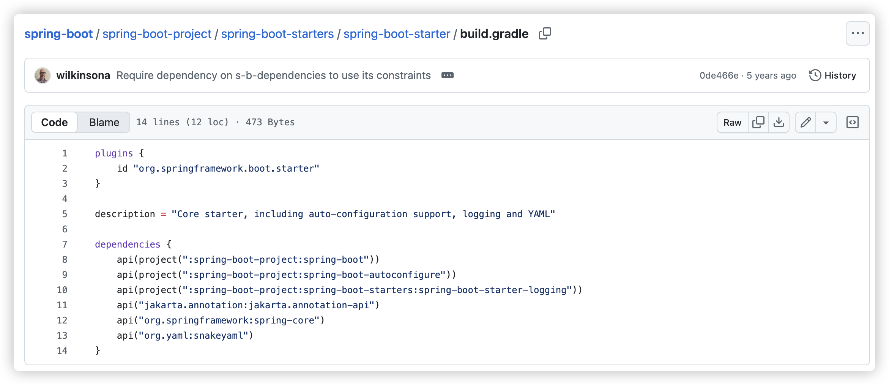The image size is (889, 385).
Task: Open the commit message link about s-b-dependencies
Action: click(273, 75)
